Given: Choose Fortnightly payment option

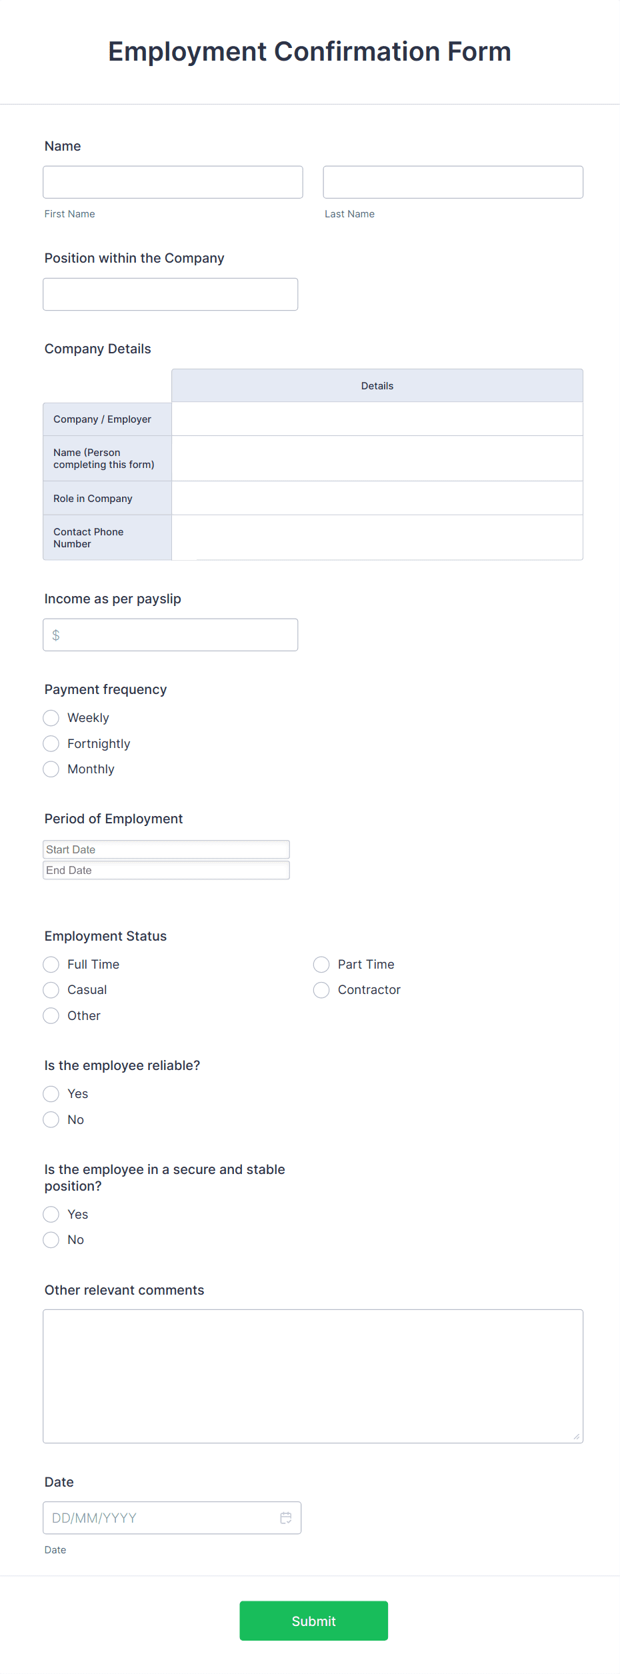Looking at the screenshot, I should coord(51,743).
